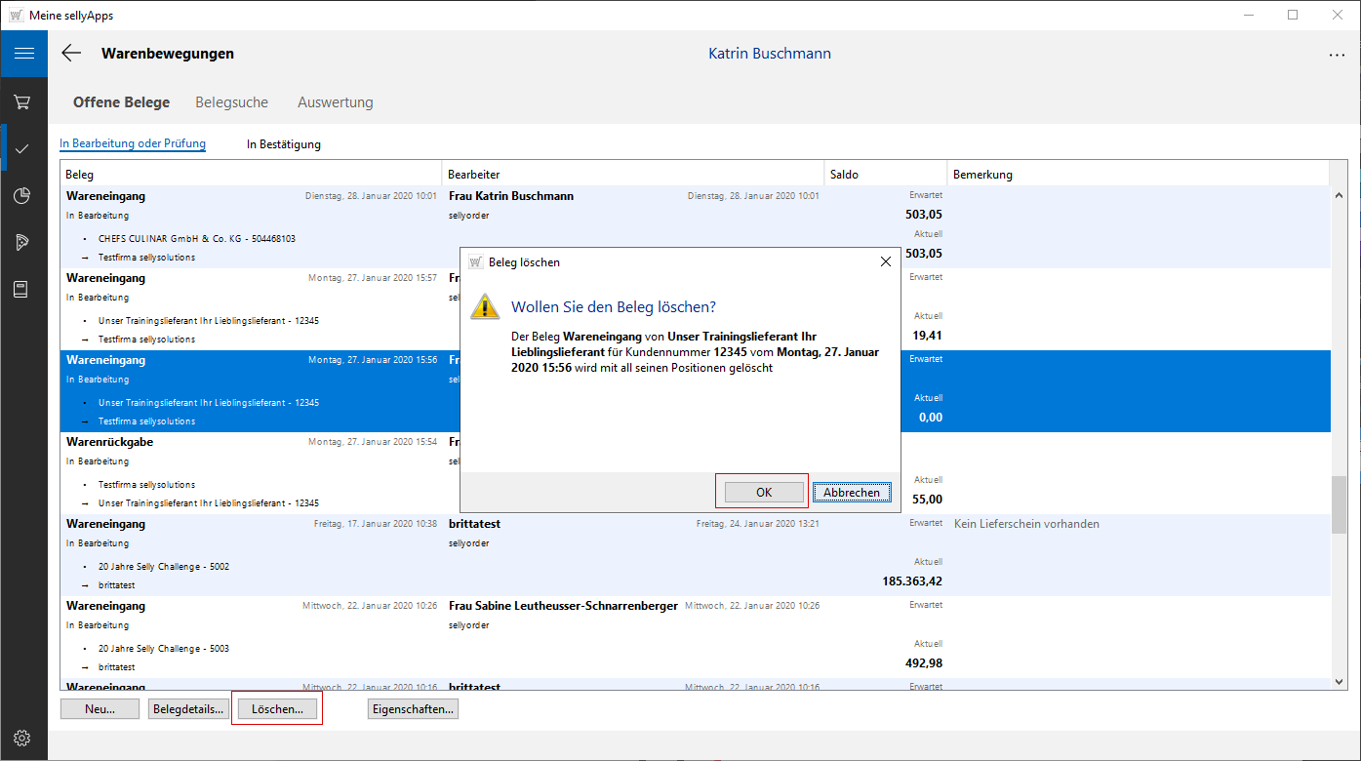Click the Neu... button
This screenshot has height=761, width=1361.
click(x=100, y=709)
